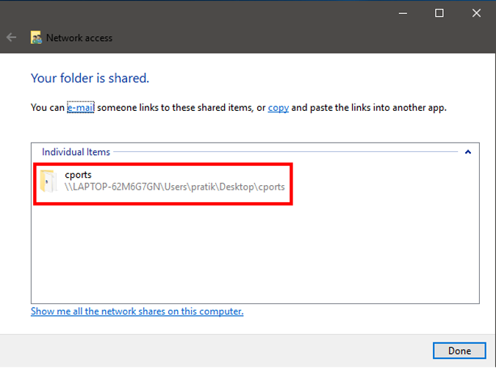This screenshot has width=496, height=368.
Task: Click the \\LAPTOP-62M6G7GN network path text
Action: coord(174,187)
